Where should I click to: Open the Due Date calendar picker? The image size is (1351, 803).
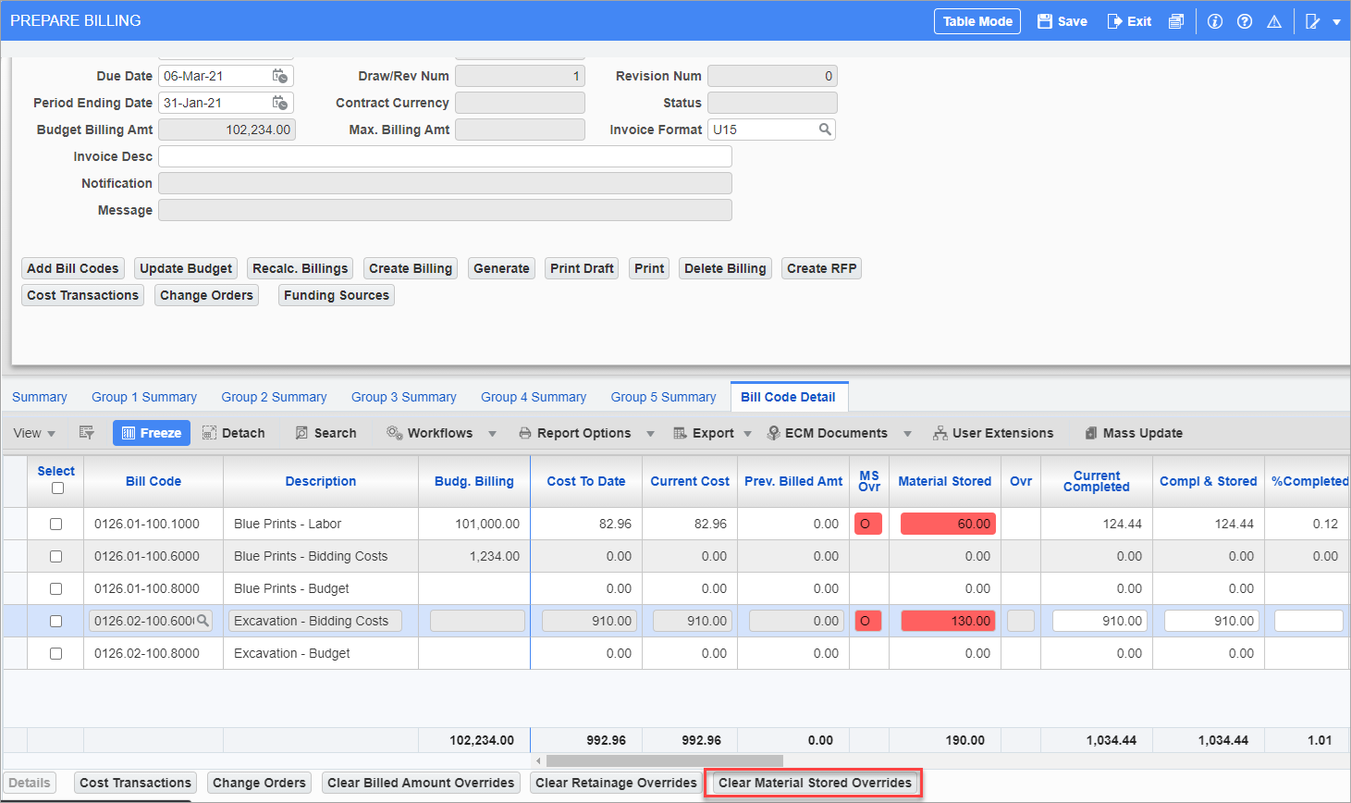tap(279, 75)
